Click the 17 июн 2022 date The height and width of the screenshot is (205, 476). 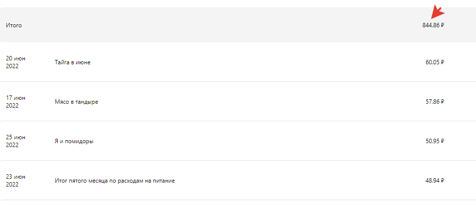(16, 102)
